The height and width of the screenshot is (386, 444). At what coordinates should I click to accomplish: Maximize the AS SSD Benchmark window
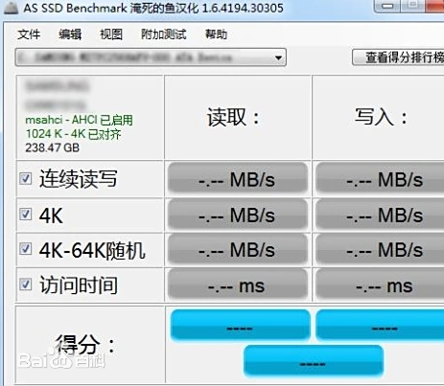pos(413,6)
